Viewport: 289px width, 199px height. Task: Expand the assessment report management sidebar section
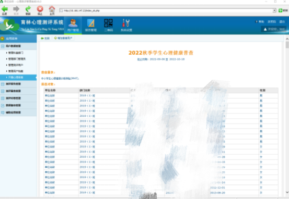18,84
